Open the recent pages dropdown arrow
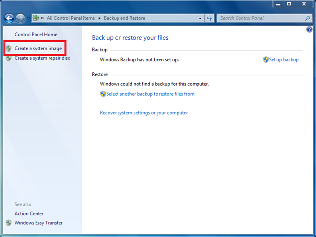The width and height of the screenshot is (316, 237). point(28,19)
